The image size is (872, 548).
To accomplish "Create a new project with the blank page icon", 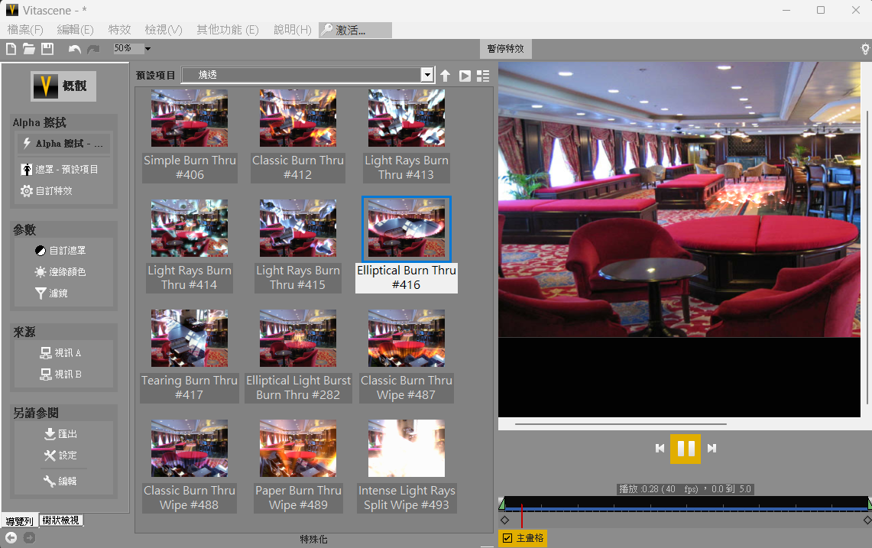I will click(11, 49).
